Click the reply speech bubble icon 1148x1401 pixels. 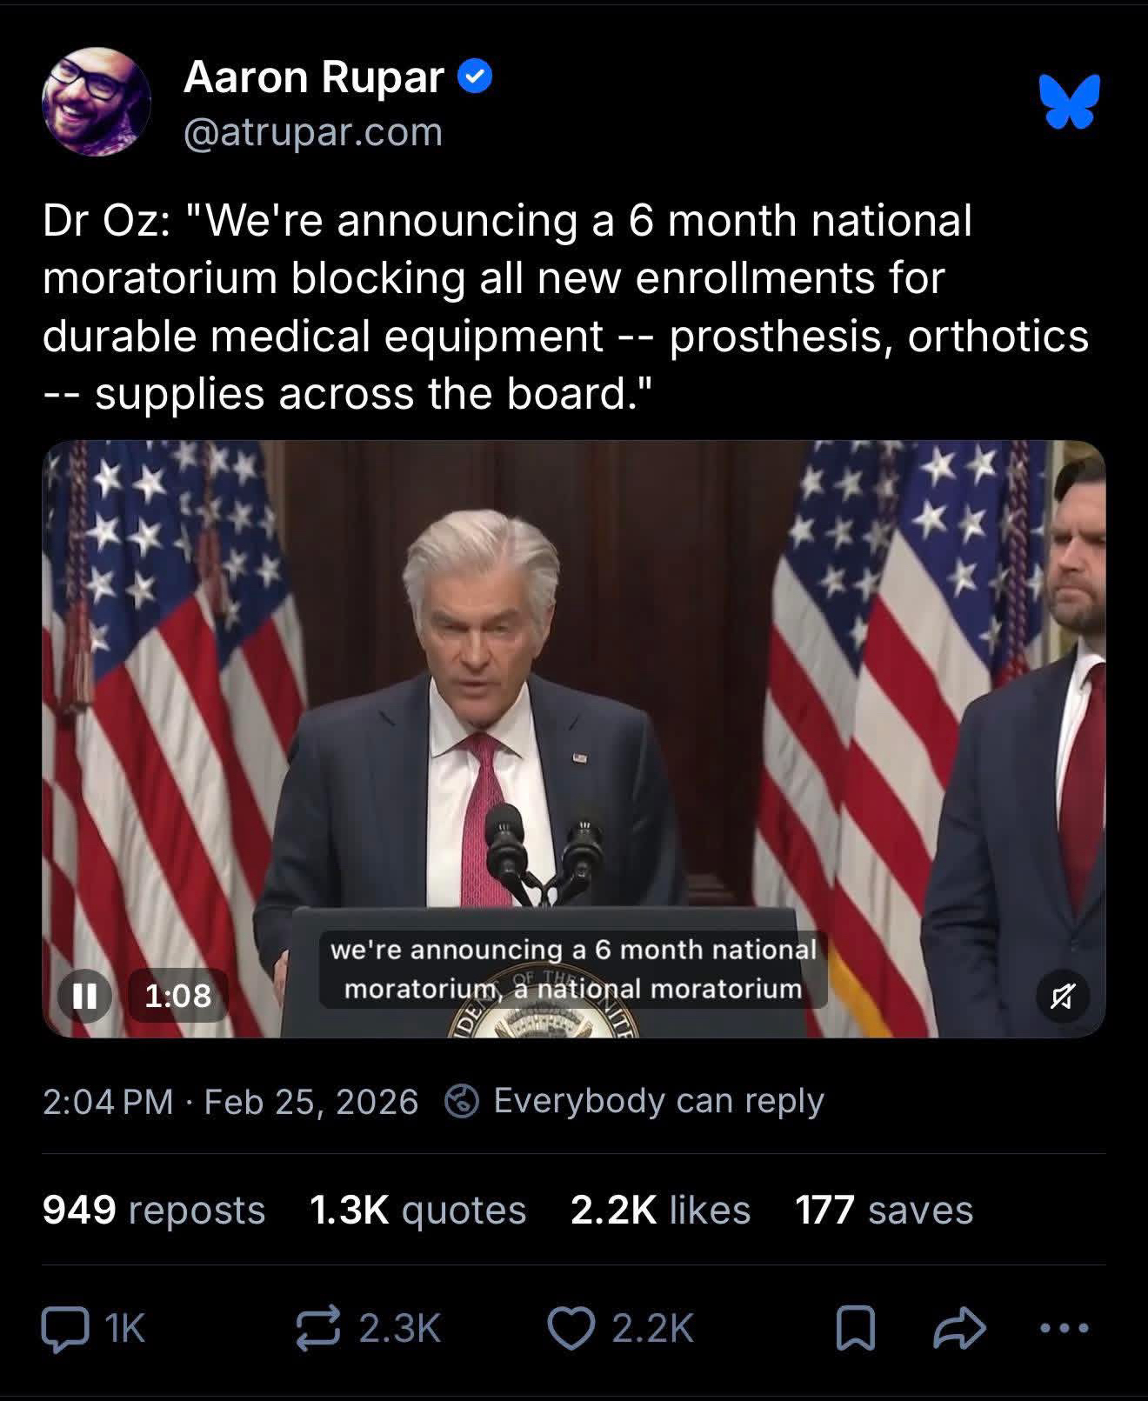pyautogui.click(x=66, y=1328)
